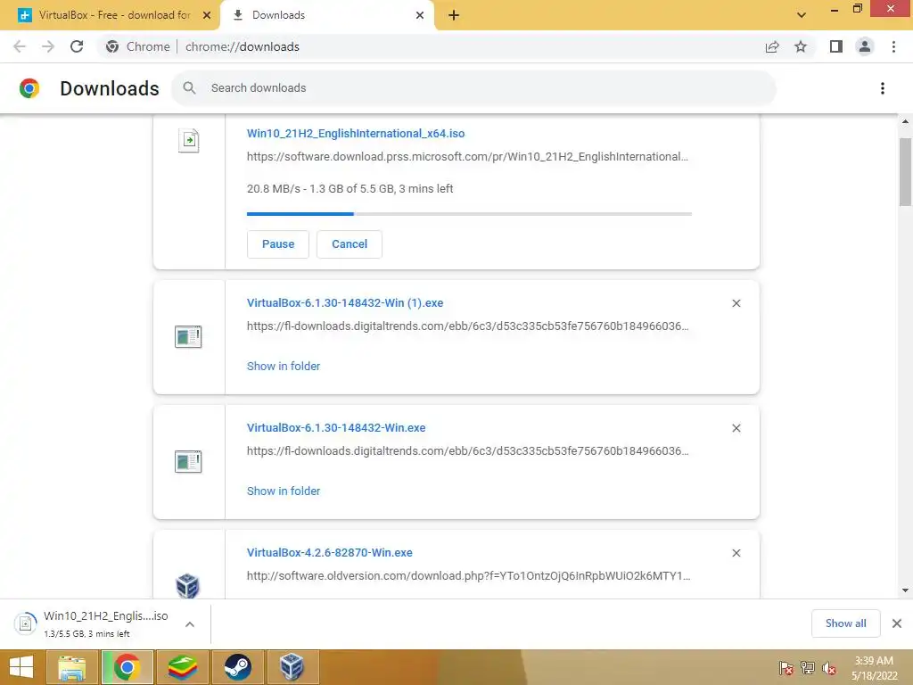Click in the Search downloads field

(x=473, y=88)
